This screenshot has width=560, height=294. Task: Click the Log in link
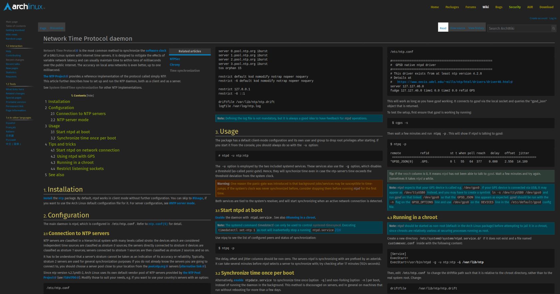click(553, 18)
